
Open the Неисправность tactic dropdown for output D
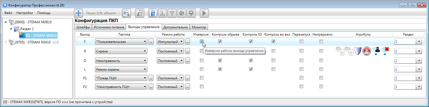tap(121, 61)
